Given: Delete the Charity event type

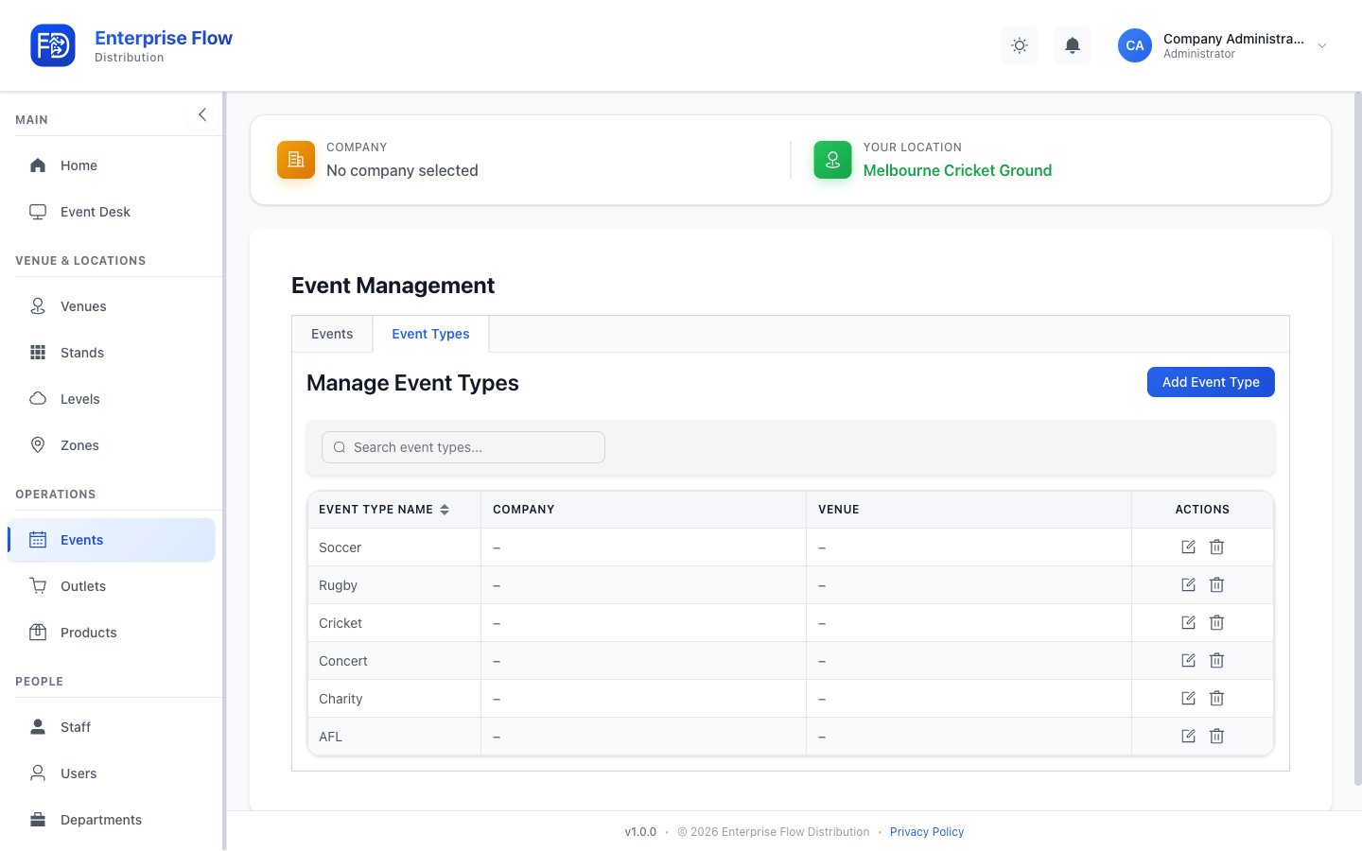Looking at the screenshot, I should pos(1217,698).
